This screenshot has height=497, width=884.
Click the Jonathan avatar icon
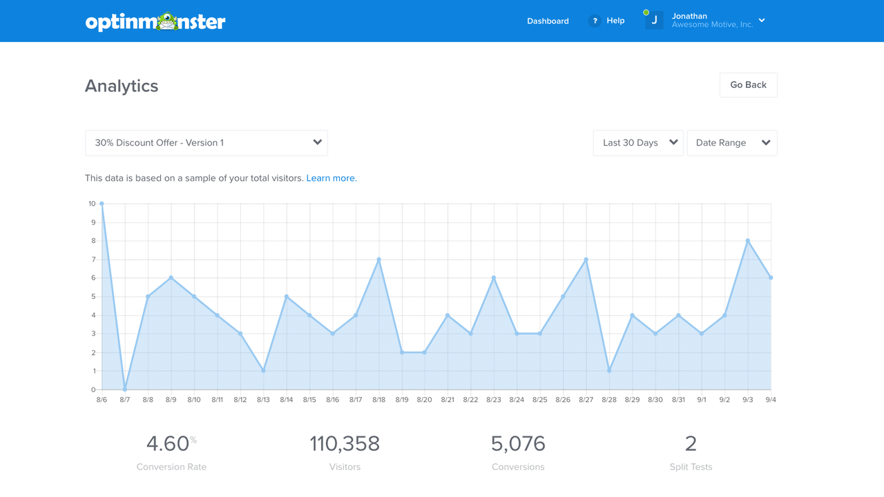[653, 21]
